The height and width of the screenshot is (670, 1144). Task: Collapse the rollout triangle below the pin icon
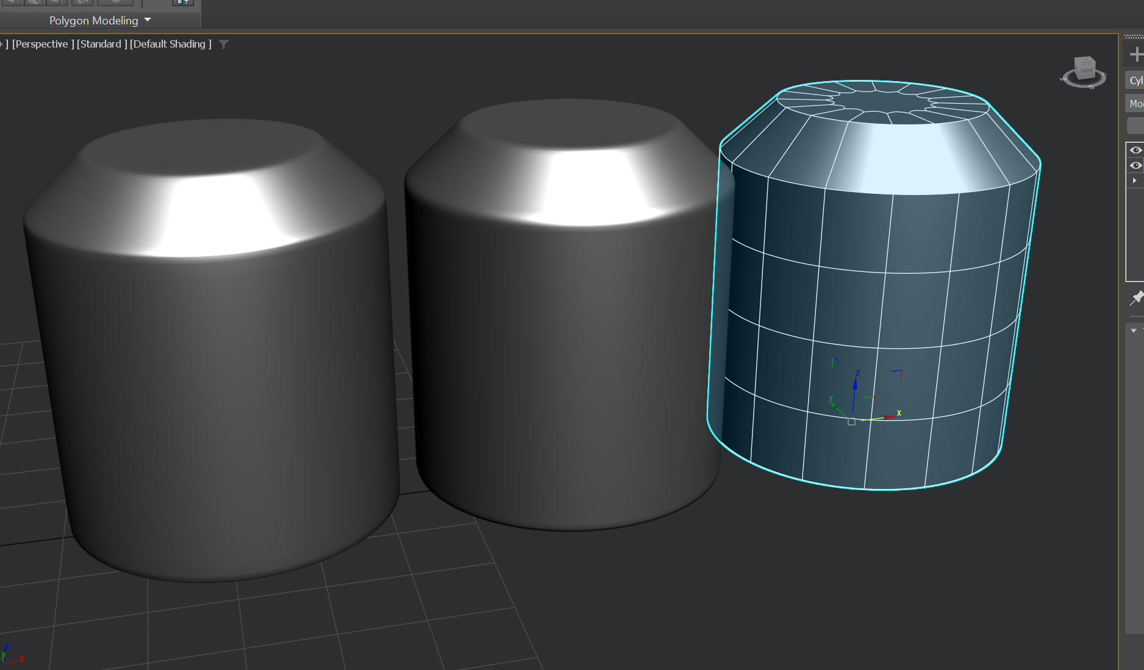click(x=1134, y=330)
